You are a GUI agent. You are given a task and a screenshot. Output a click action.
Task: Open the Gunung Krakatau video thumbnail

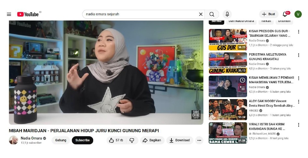228,63
